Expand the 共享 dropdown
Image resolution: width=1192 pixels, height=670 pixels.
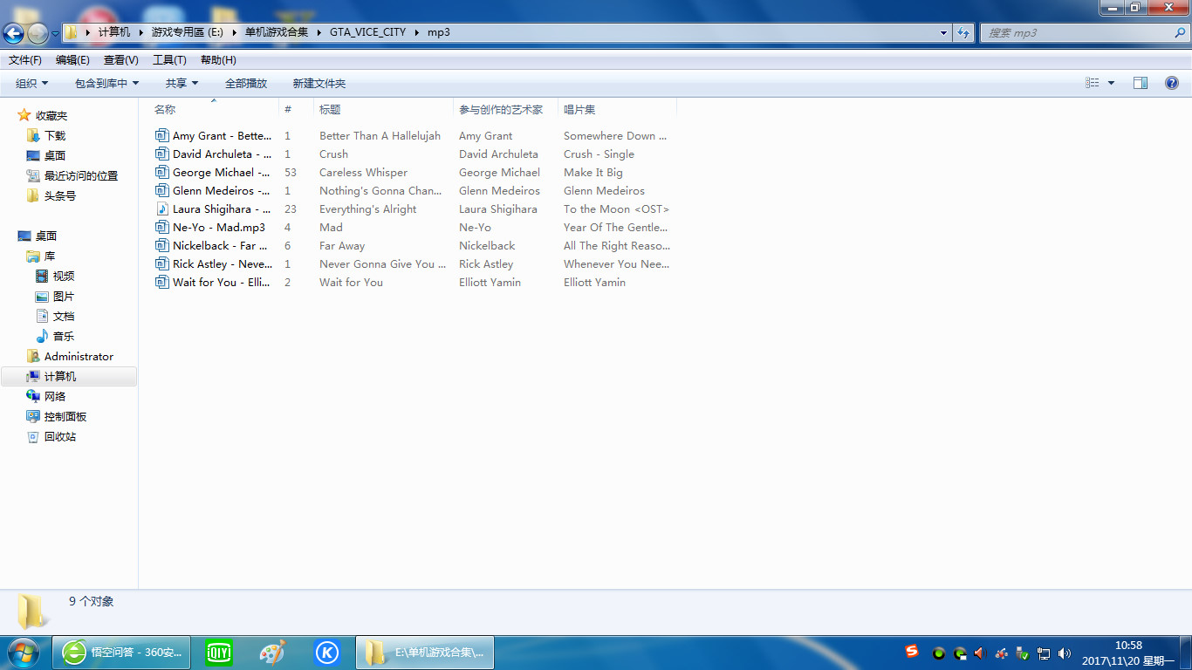pos(182,84)
